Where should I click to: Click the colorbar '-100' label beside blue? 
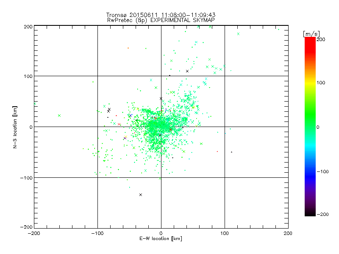click(322, 171)
